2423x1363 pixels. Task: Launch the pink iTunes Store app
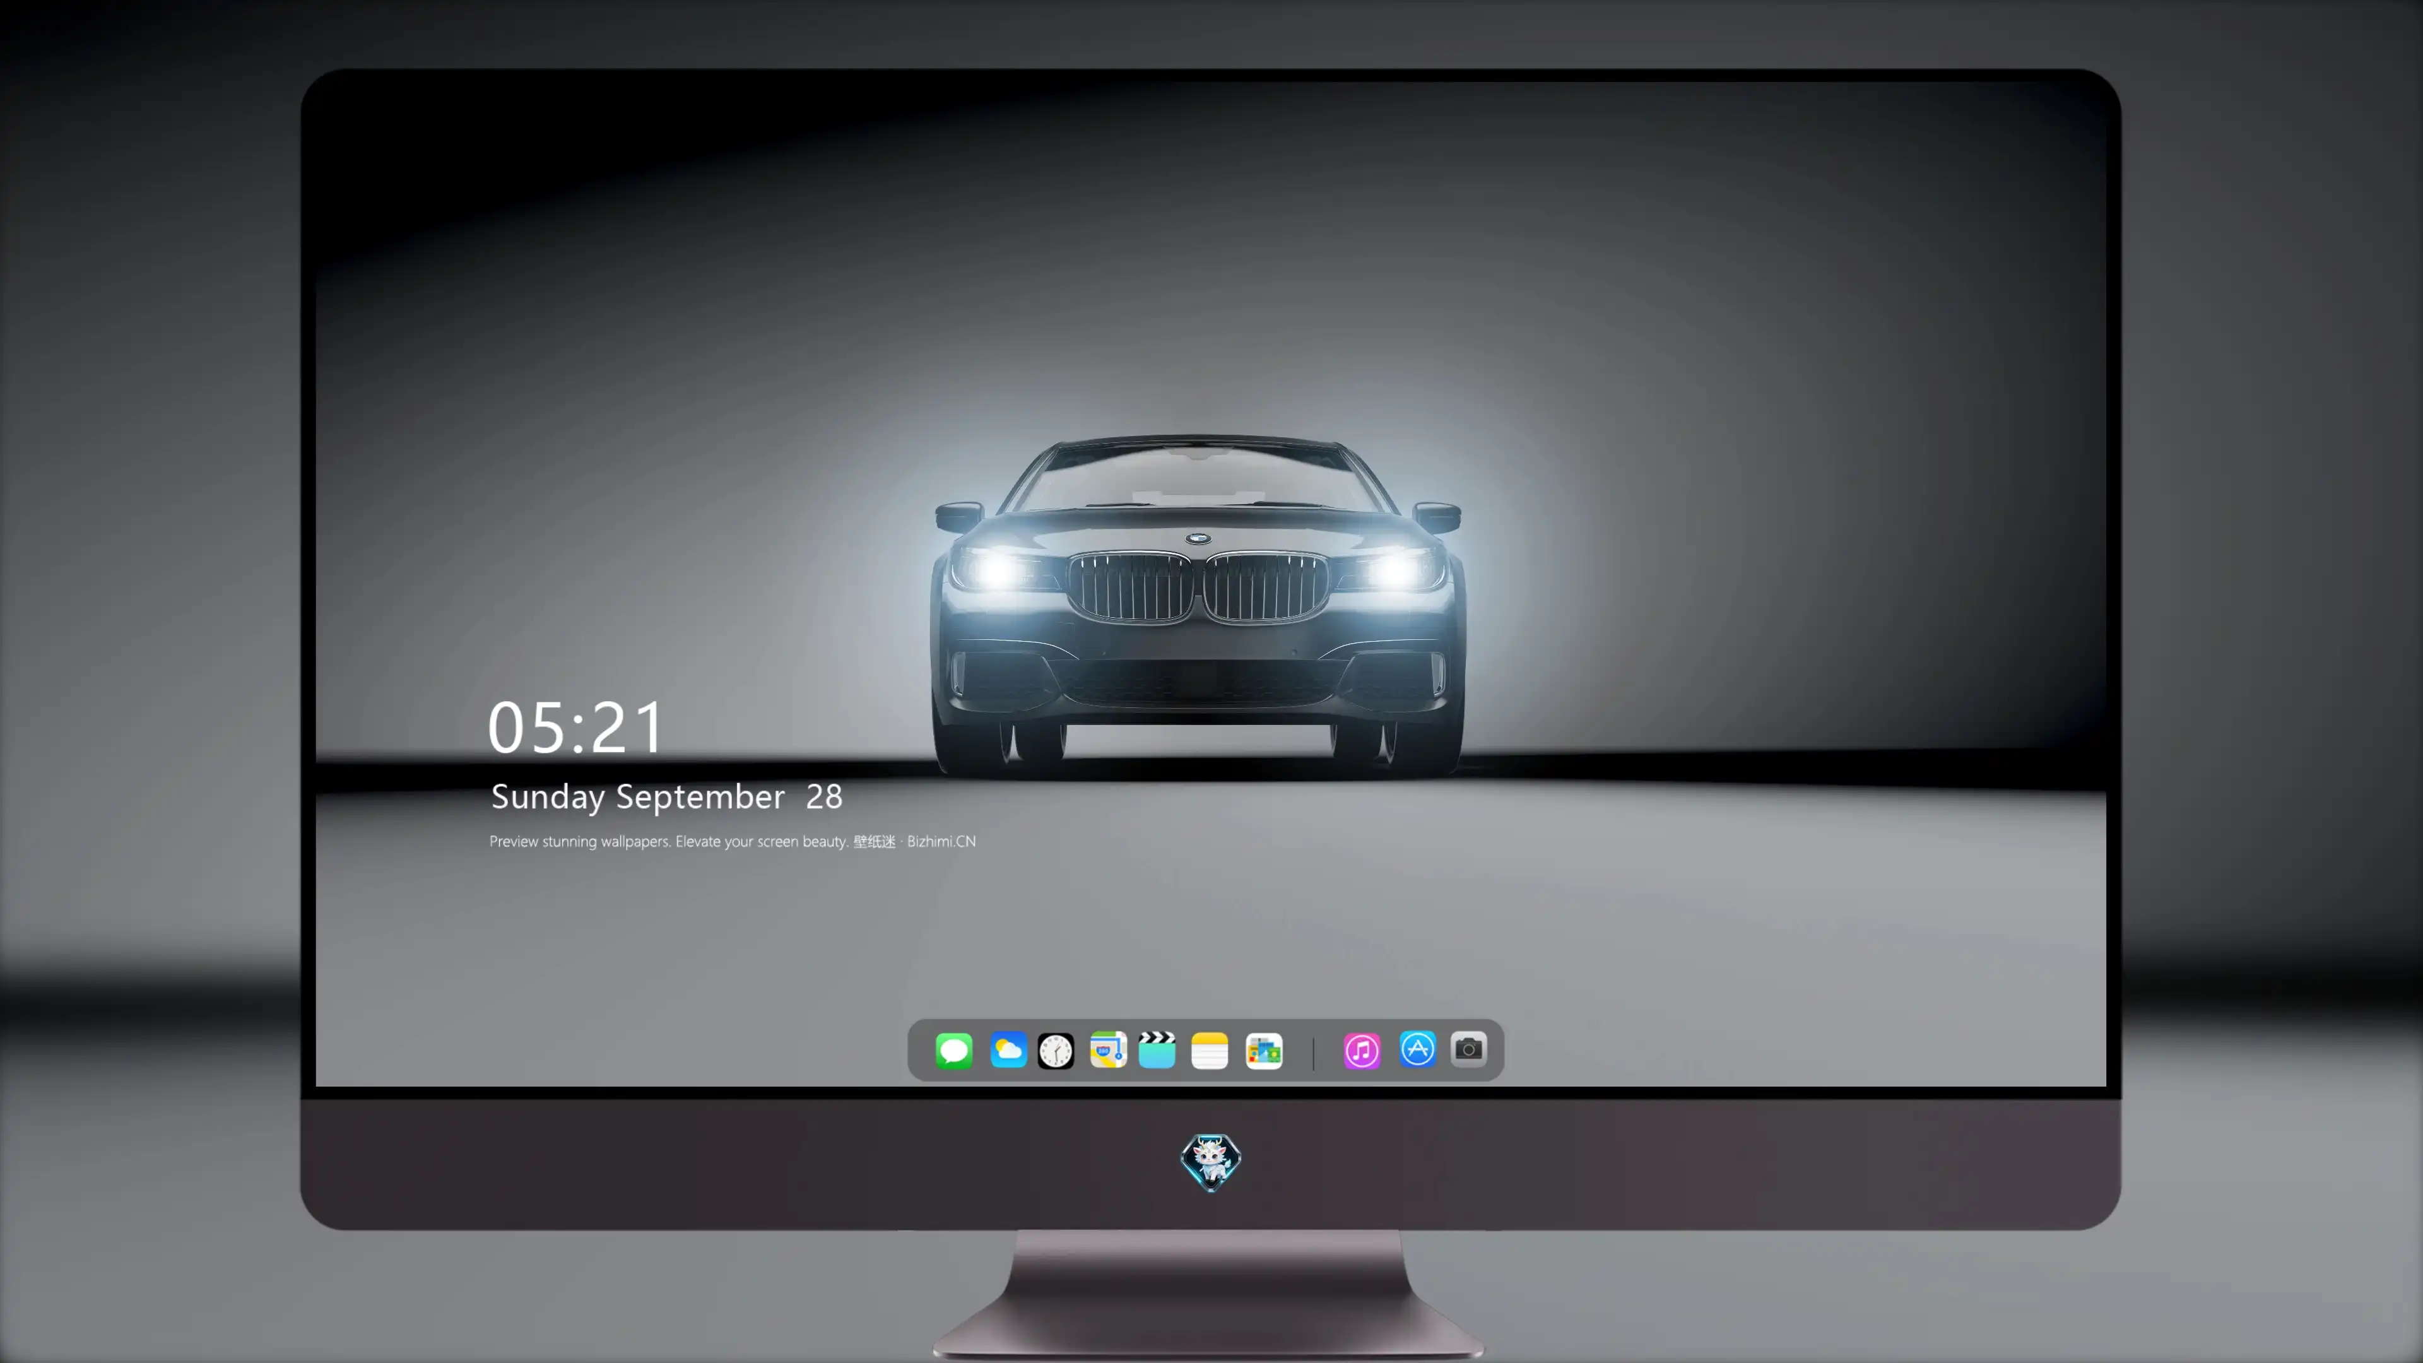(x=1361, y=1051)
